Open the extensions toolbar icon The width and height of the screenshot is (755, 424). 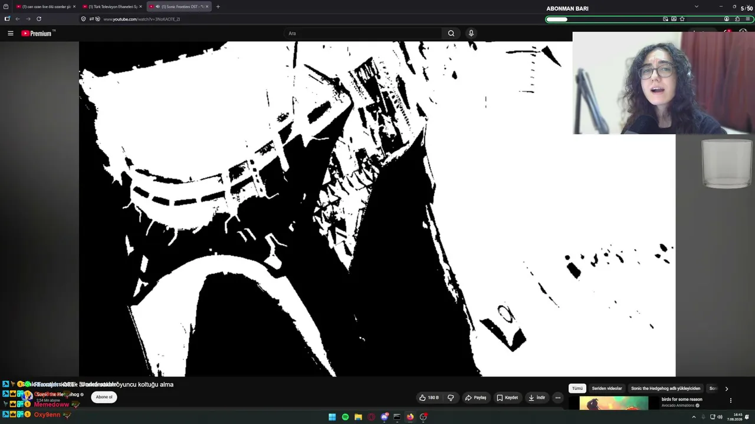(x=737, y=19)
